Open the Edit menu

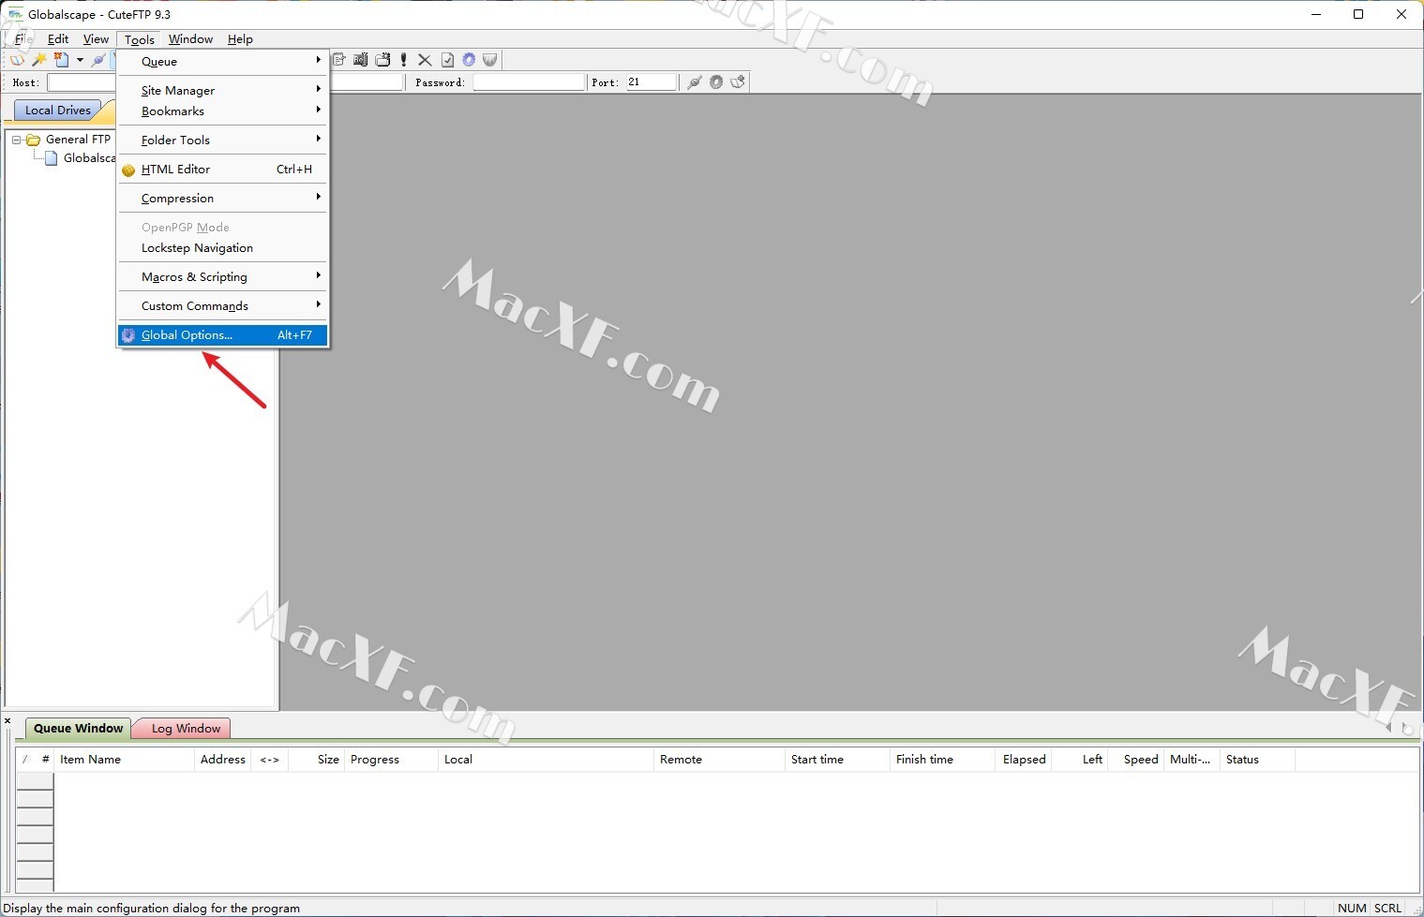(x=58, y=39)
